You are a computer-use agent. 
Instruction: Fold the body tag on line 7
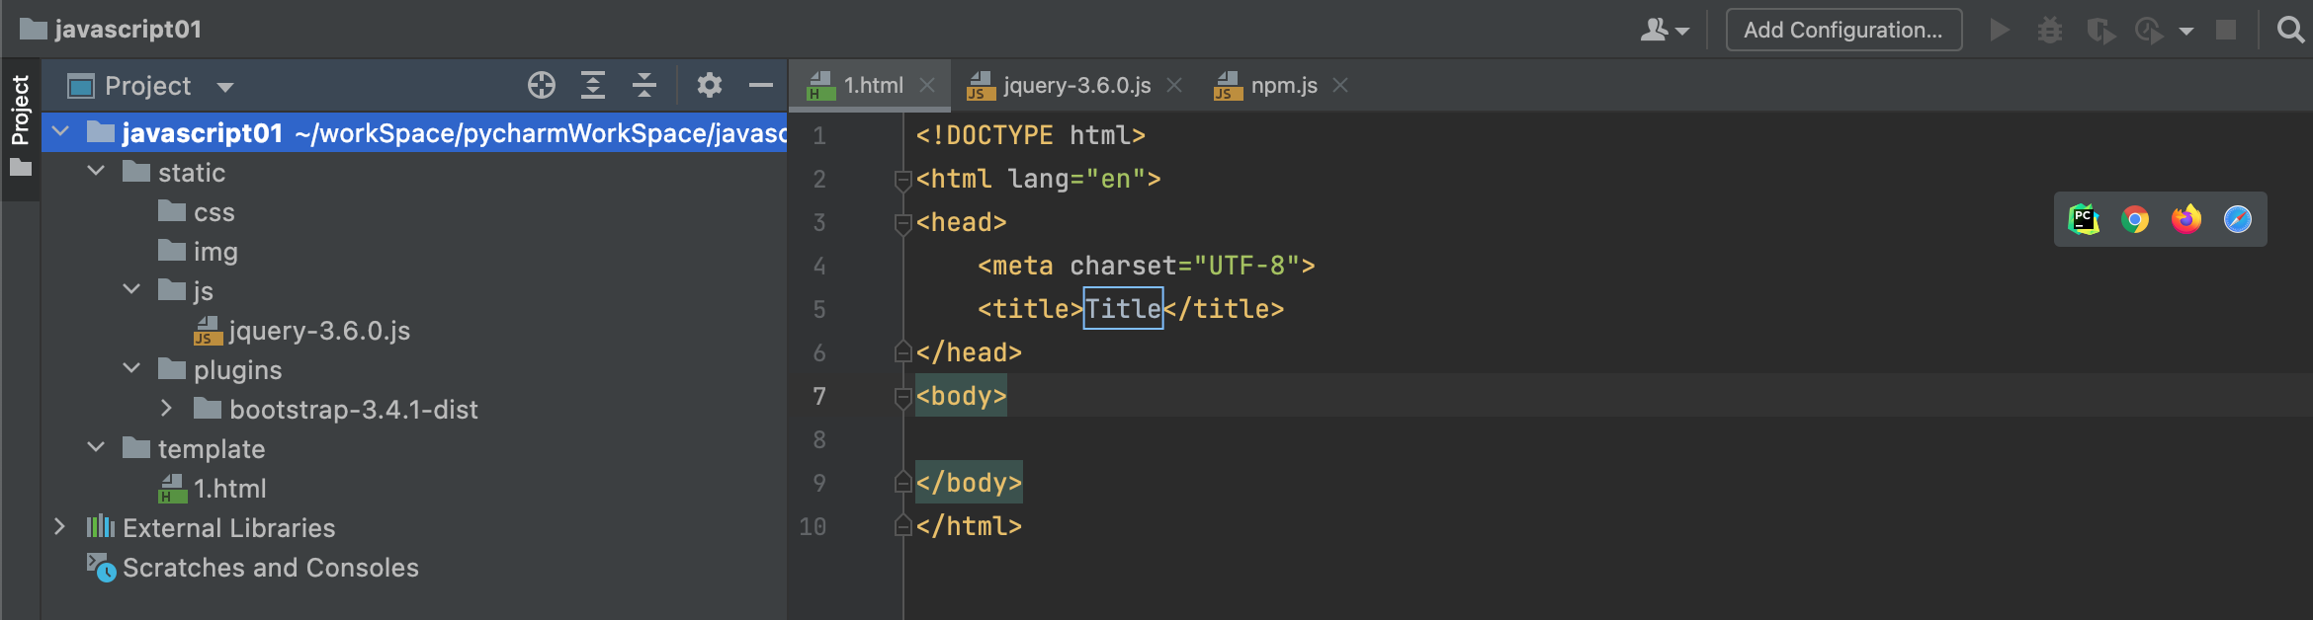point(901,397)
